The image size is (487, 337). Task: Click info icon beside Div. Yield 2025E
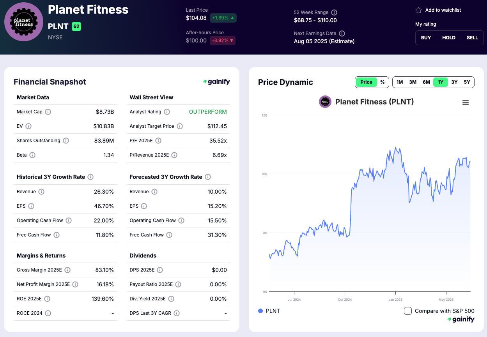click(171, 299)
